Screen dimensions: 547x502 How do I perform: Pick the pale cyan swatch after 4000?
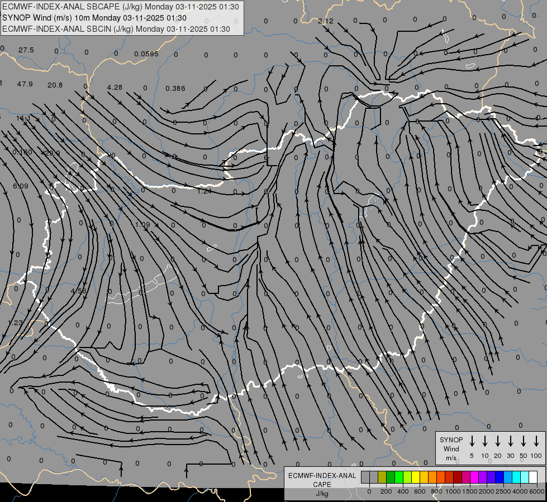coord(525,477)
